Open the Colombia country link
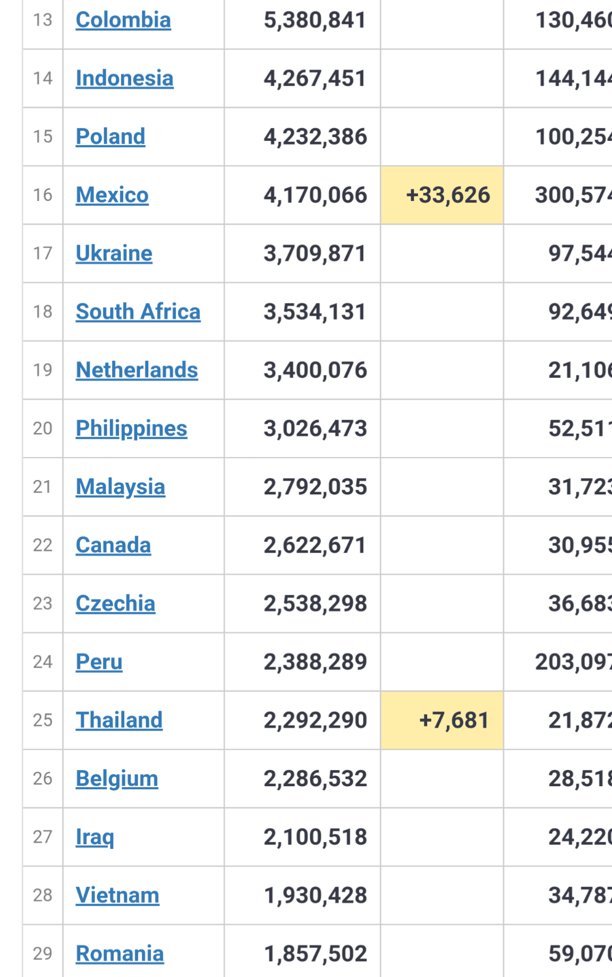Screen dimensions: 612x977 click(123, 20)
